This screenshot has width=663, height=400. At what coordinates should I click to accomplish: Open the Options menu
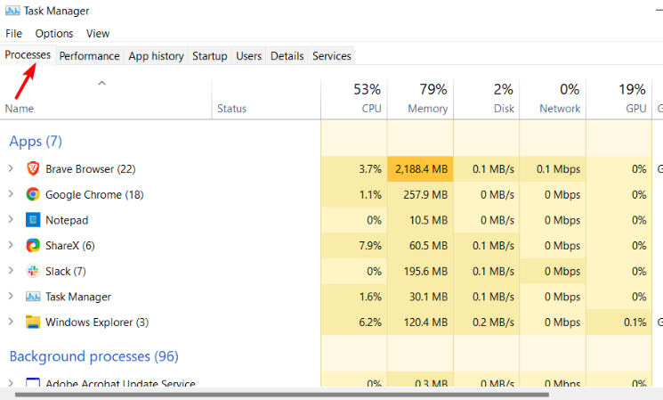pos(54,34)
